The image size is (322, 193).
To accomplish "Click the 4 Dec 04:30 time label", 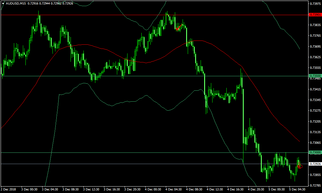I will click(174, 189).
